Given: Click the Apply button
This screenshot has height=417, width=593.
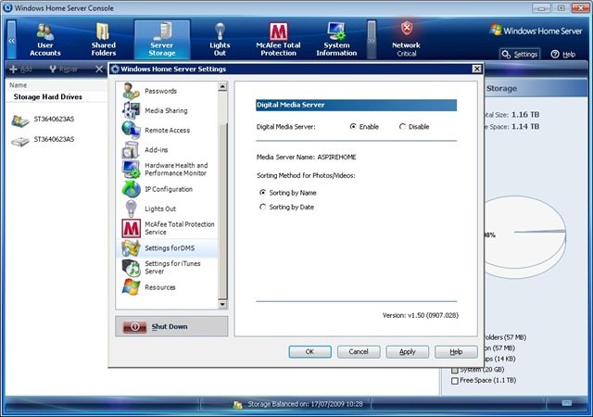Looking at the screenshot, I should (x=408, y=351).
